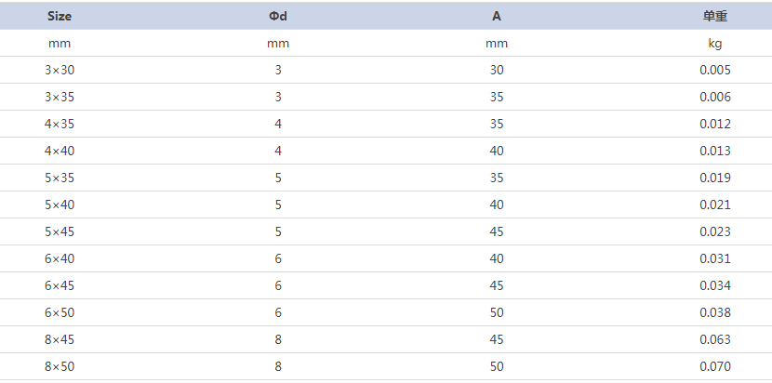This screenshot has height=383, width=772.
Task: Click the 0.005 weight value
Action: 715,70
